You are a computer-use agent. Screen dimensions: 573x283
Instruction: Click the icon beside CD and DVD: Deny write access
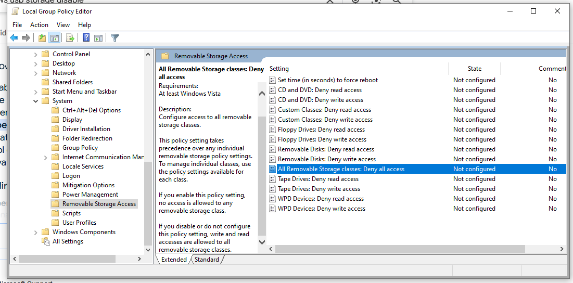point(272,100)
